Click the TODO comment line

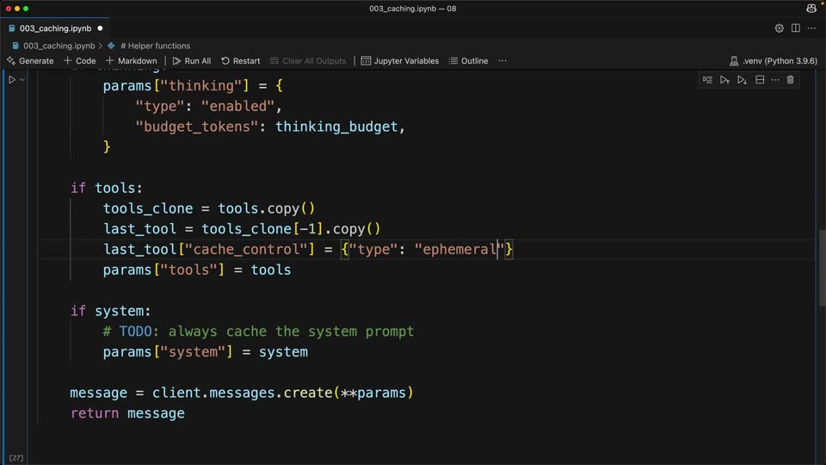coord(258,332)
